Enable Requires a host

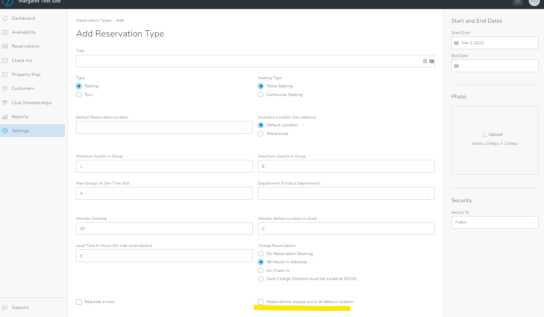coord(78,302)
